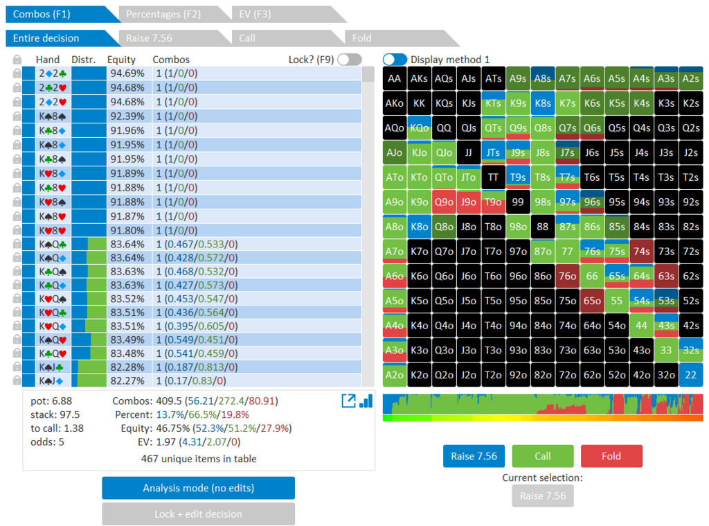Click the 92.39% equity value
This screenshot has width=709, height=526.
[127, 116]
